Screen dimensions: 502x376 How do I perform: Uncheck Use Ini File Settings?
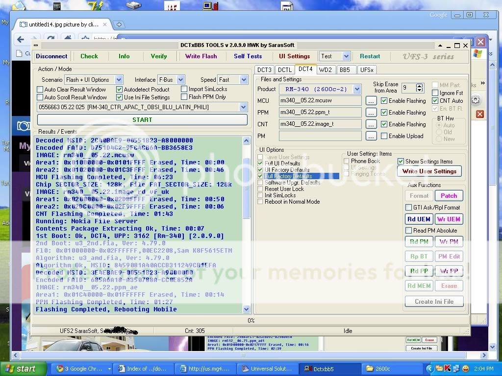pos(120,97)
